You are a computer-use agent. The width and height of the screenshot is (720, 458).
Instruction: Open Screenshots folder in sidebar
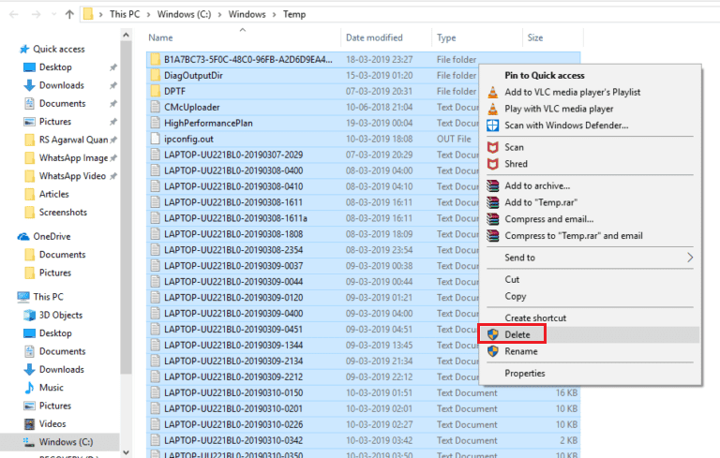tap(63, 213)
